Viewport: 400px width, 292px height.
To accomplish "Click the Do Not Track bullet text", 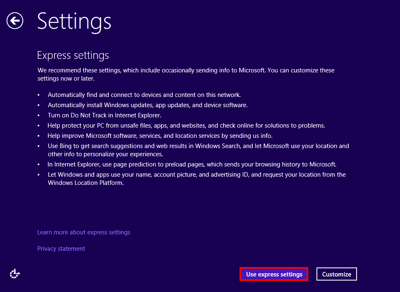I will click(104, 115).
